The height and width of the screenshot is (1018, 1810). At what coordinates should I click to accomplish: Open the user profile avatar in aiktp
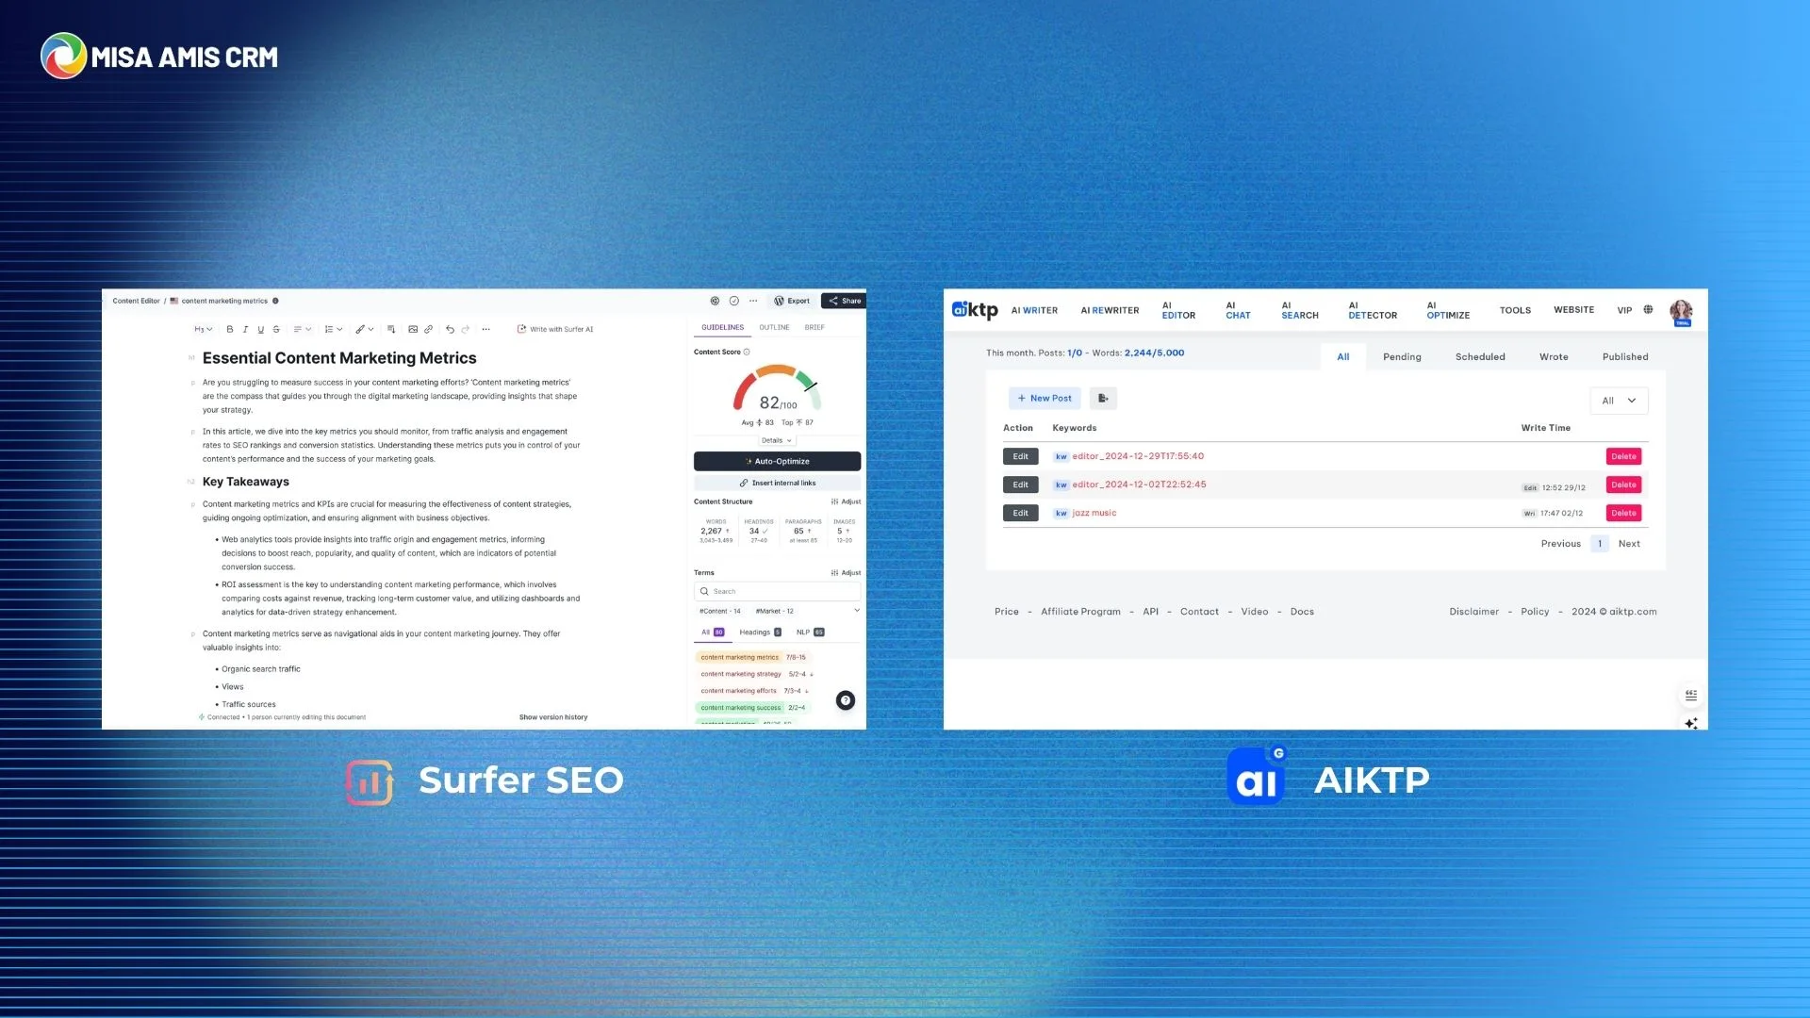[1681, 312]
